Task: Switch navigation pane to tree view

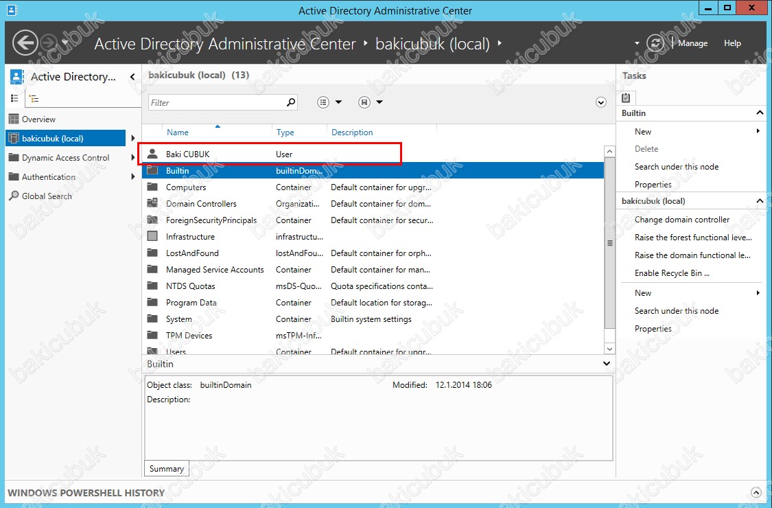Action: [34, 99]
